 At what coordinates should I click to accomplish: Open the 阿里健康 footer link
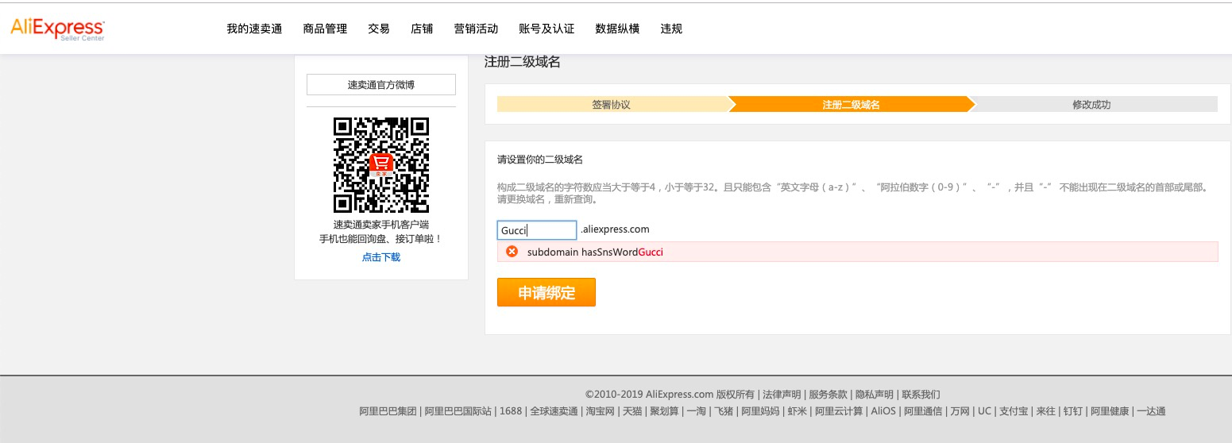pos(1110,411)
